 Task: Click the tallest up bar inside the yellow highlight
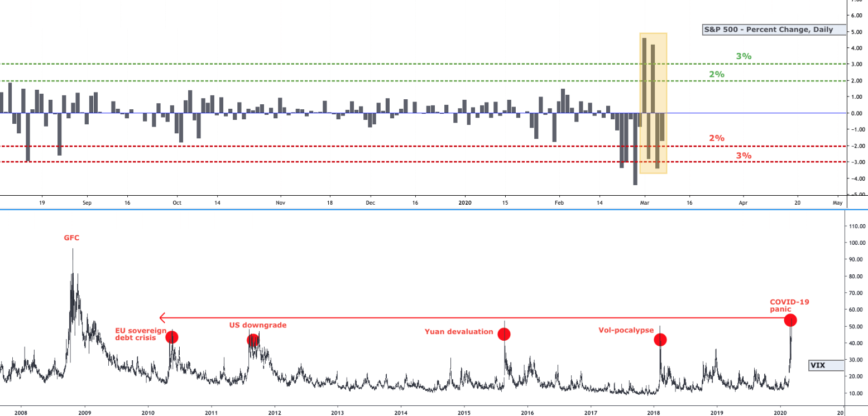point(644,75)
